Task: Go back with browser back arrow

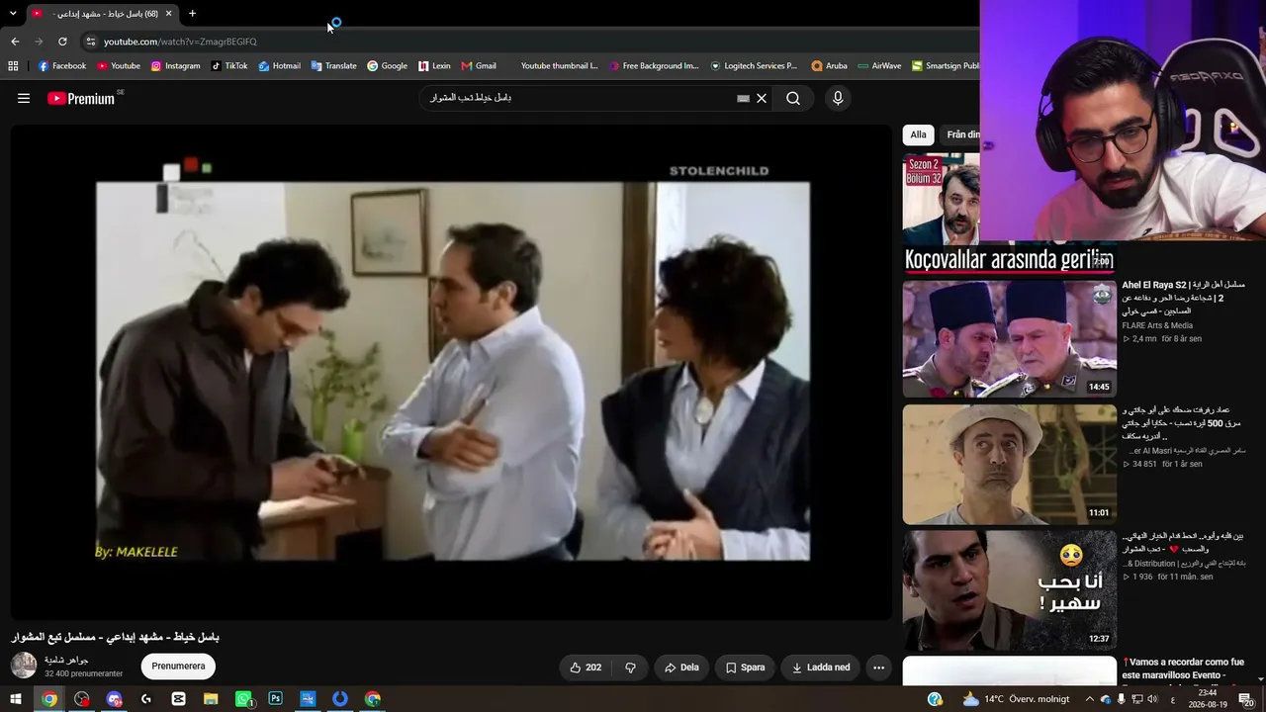Action: pos(15,42)
